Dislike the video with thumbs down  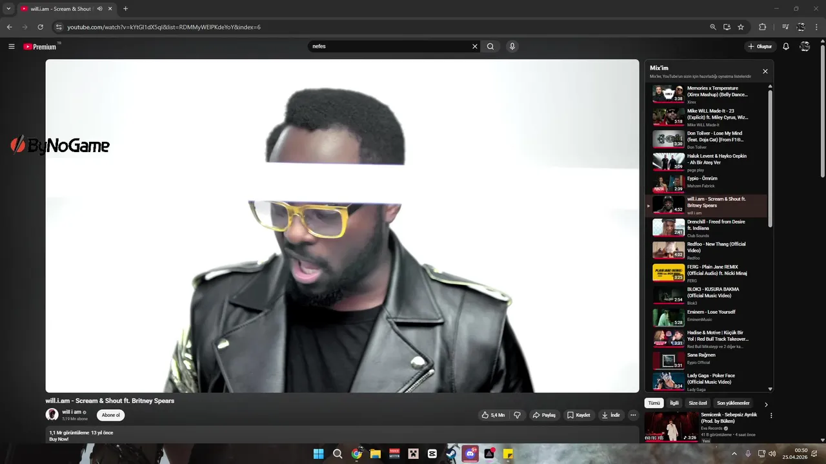click(x=517, y=415)
